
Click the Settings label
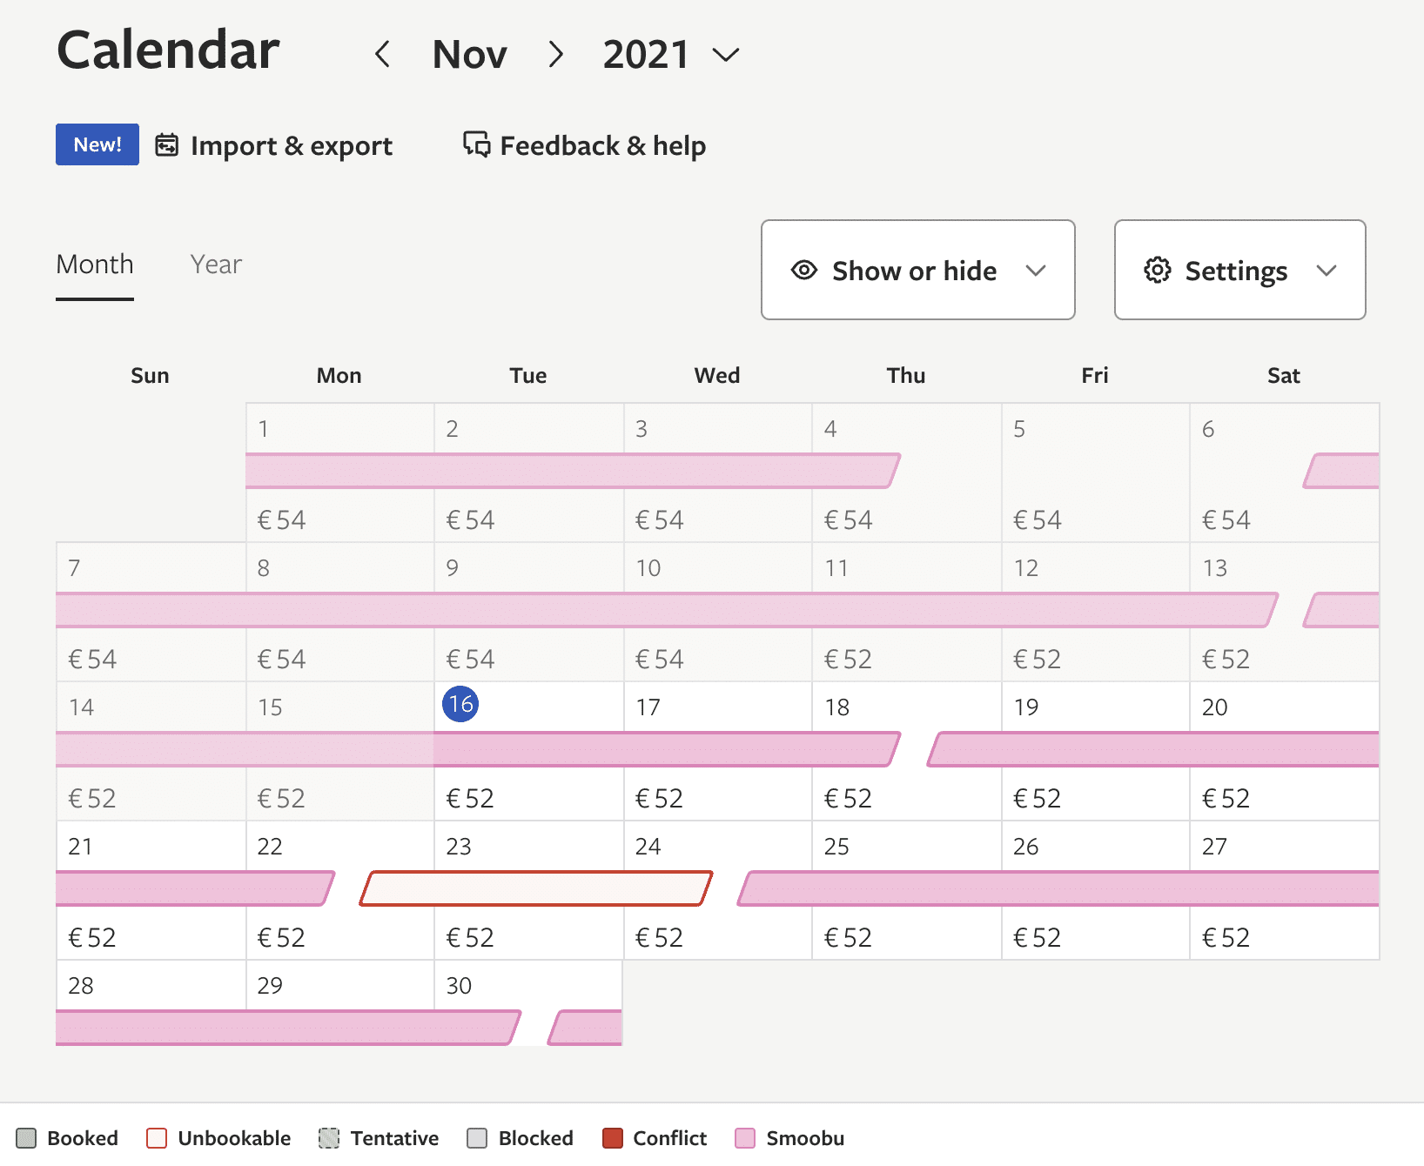click(x=1236, y=271)
